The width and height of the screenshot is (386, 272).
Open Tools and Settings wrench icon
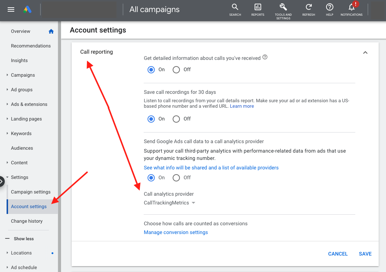click(283, 7)
